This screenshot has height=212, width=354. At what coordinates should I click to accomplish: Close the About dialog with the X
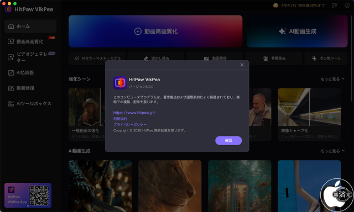(242, 65)
